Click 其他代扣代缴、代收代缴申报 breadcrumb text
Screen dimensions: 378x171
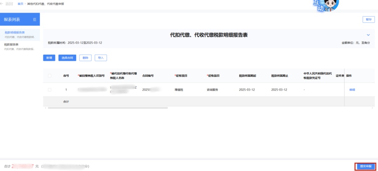(45, 4)
